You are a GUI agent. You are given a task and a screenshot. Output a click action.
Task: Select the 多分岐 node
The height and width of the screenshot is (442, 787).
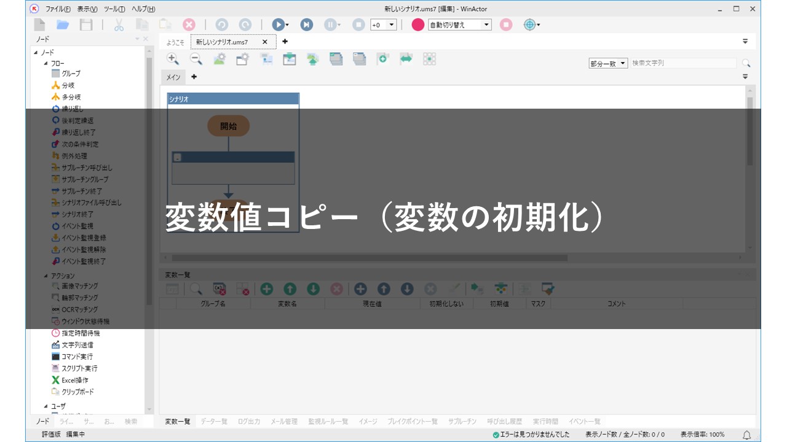66,97
